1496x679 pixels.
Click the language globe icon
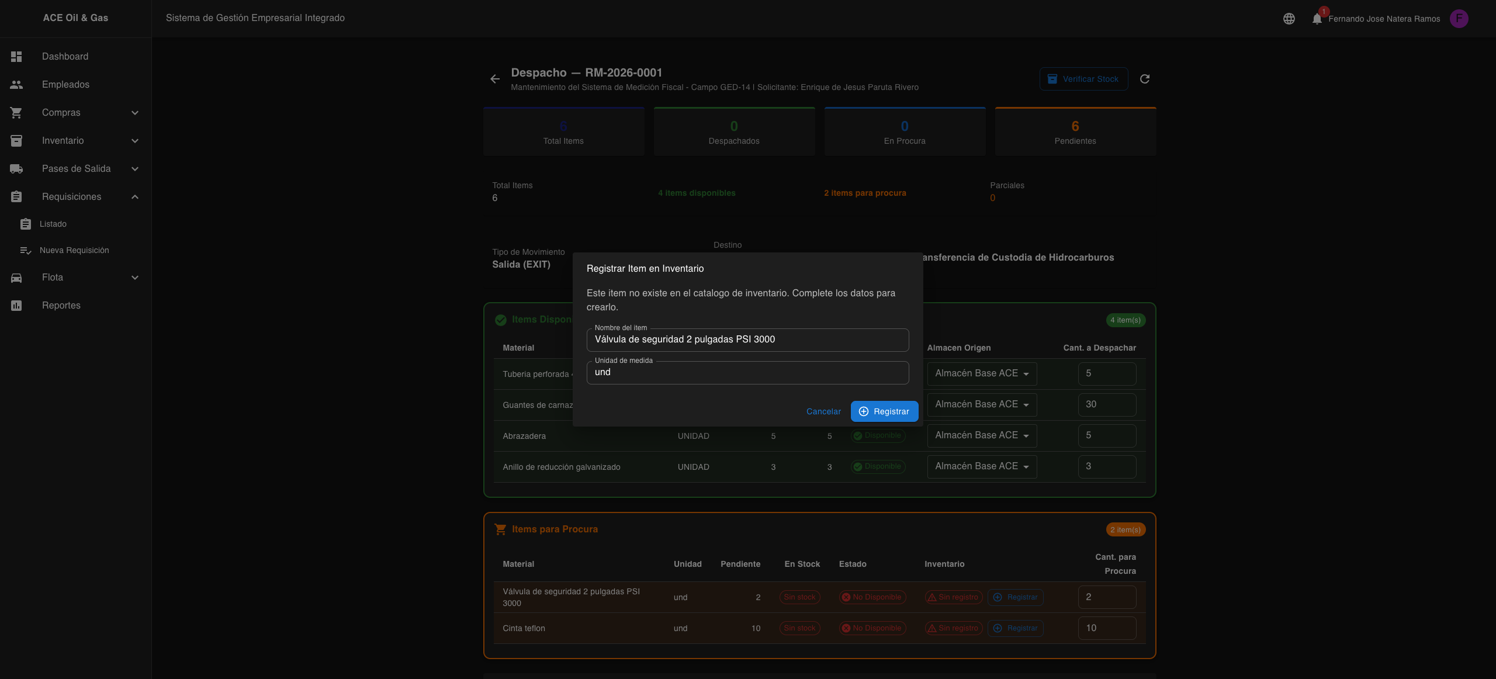1289,19
